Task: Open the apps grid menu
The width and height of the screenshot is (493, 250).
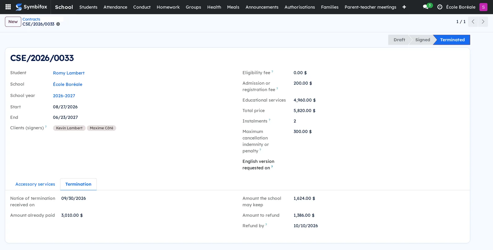Action: coord(8,7)
